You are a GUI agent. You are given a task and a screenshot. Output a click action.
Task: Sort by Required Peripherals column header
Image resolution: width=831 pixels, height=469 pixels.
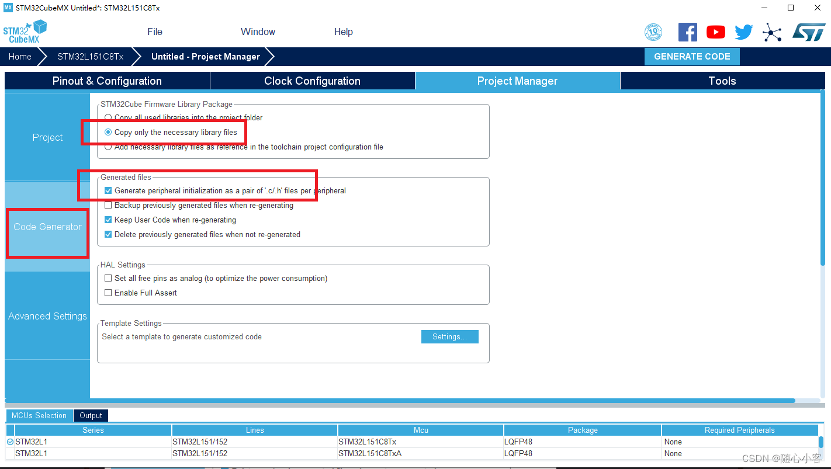coord(739,430)
